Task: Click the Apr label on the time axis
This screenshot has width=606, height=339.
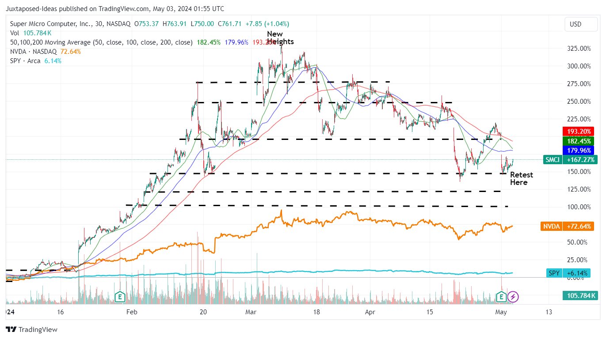Action: click(x=370, y=312)
